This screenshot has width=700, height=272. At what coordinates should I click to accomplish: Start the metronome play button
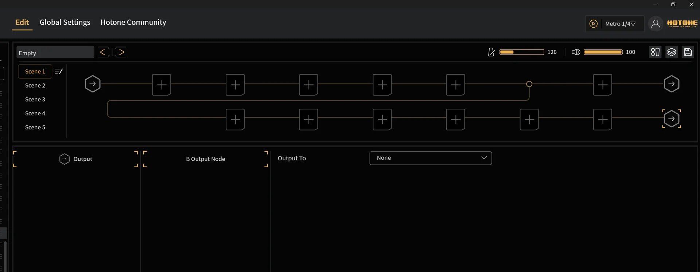click(x=594, y=24)
